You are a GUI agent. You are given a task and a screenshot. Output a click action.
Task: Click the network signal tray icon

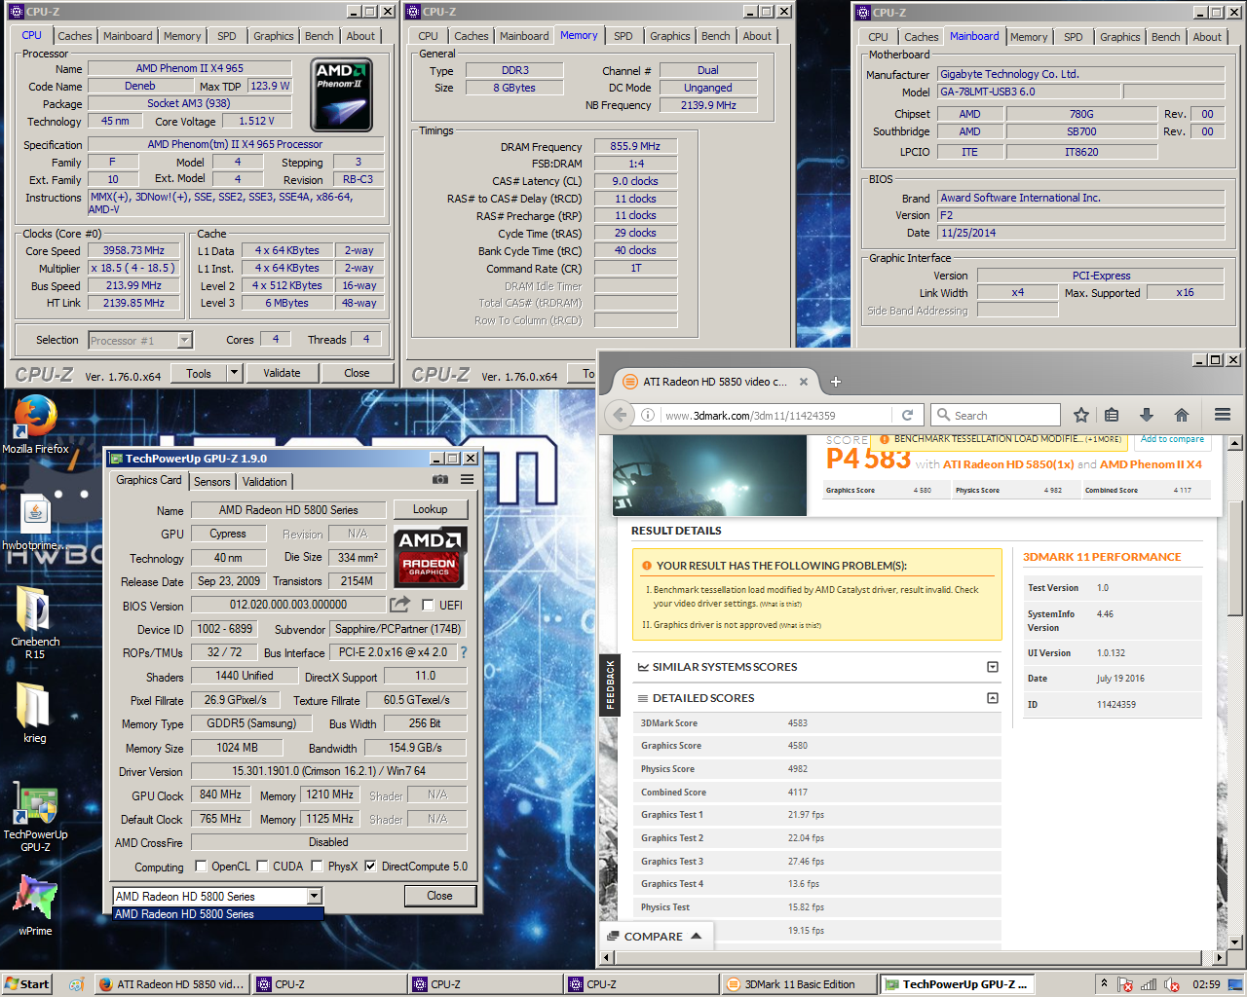click(x=1149, y=984)
